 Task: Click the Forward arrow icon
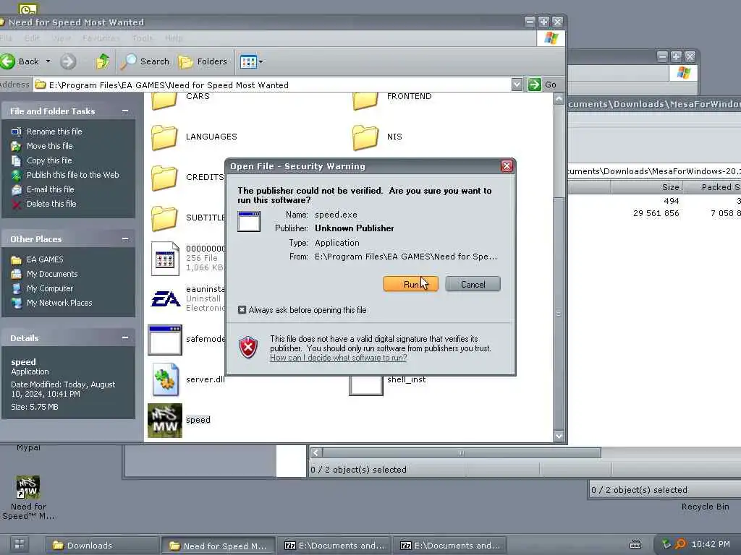[x=67, y=61]
